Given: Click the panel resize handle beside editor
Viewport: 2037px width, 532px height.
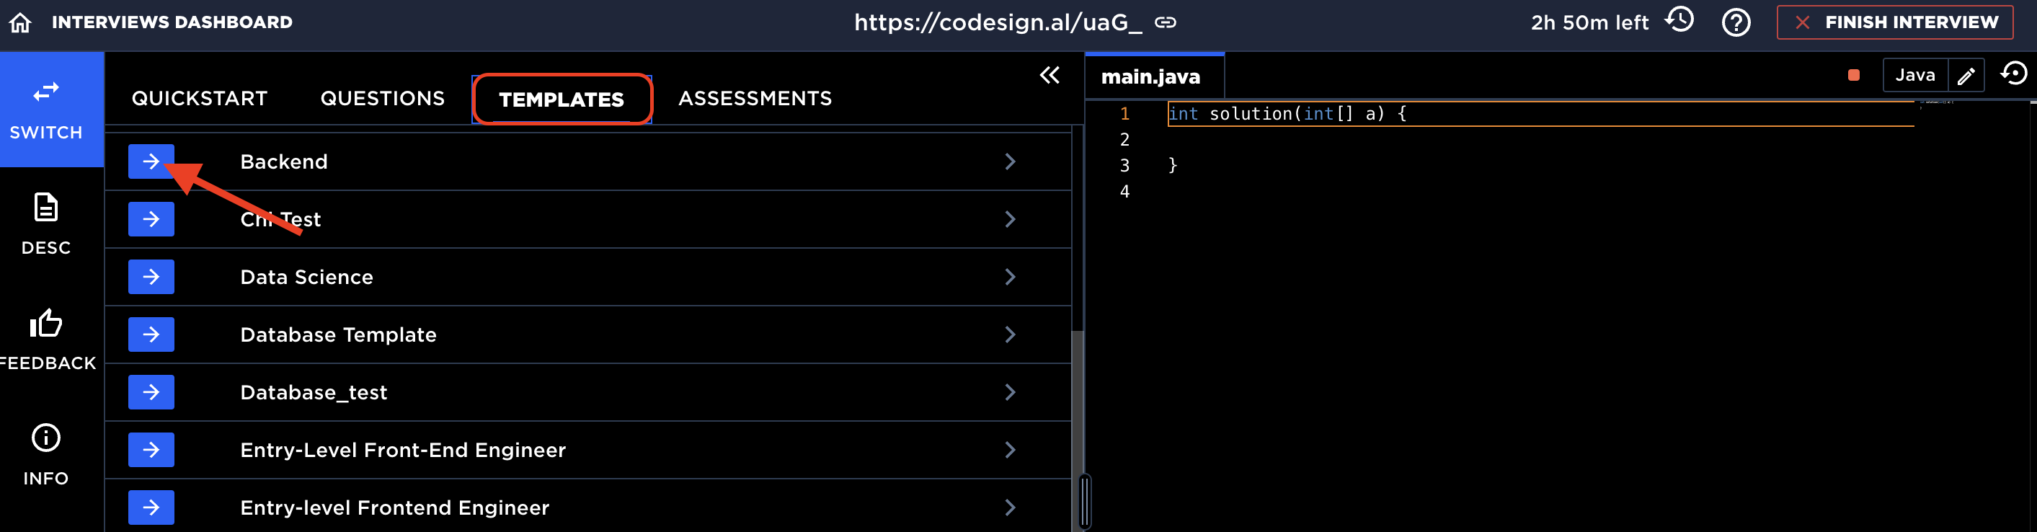Looking at the screenshot, I should point(1085,501).
